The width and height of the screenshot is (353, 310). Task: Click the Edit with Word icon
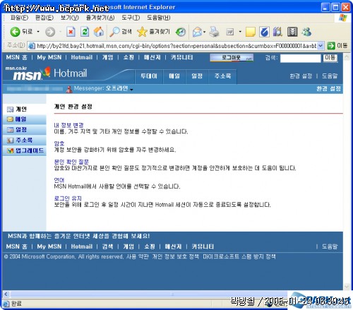(x=230, y=32)
